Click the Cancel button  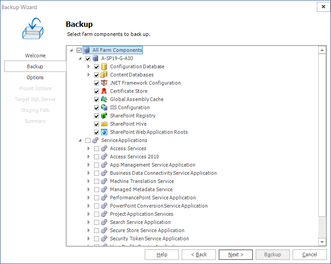pos(310,254)
